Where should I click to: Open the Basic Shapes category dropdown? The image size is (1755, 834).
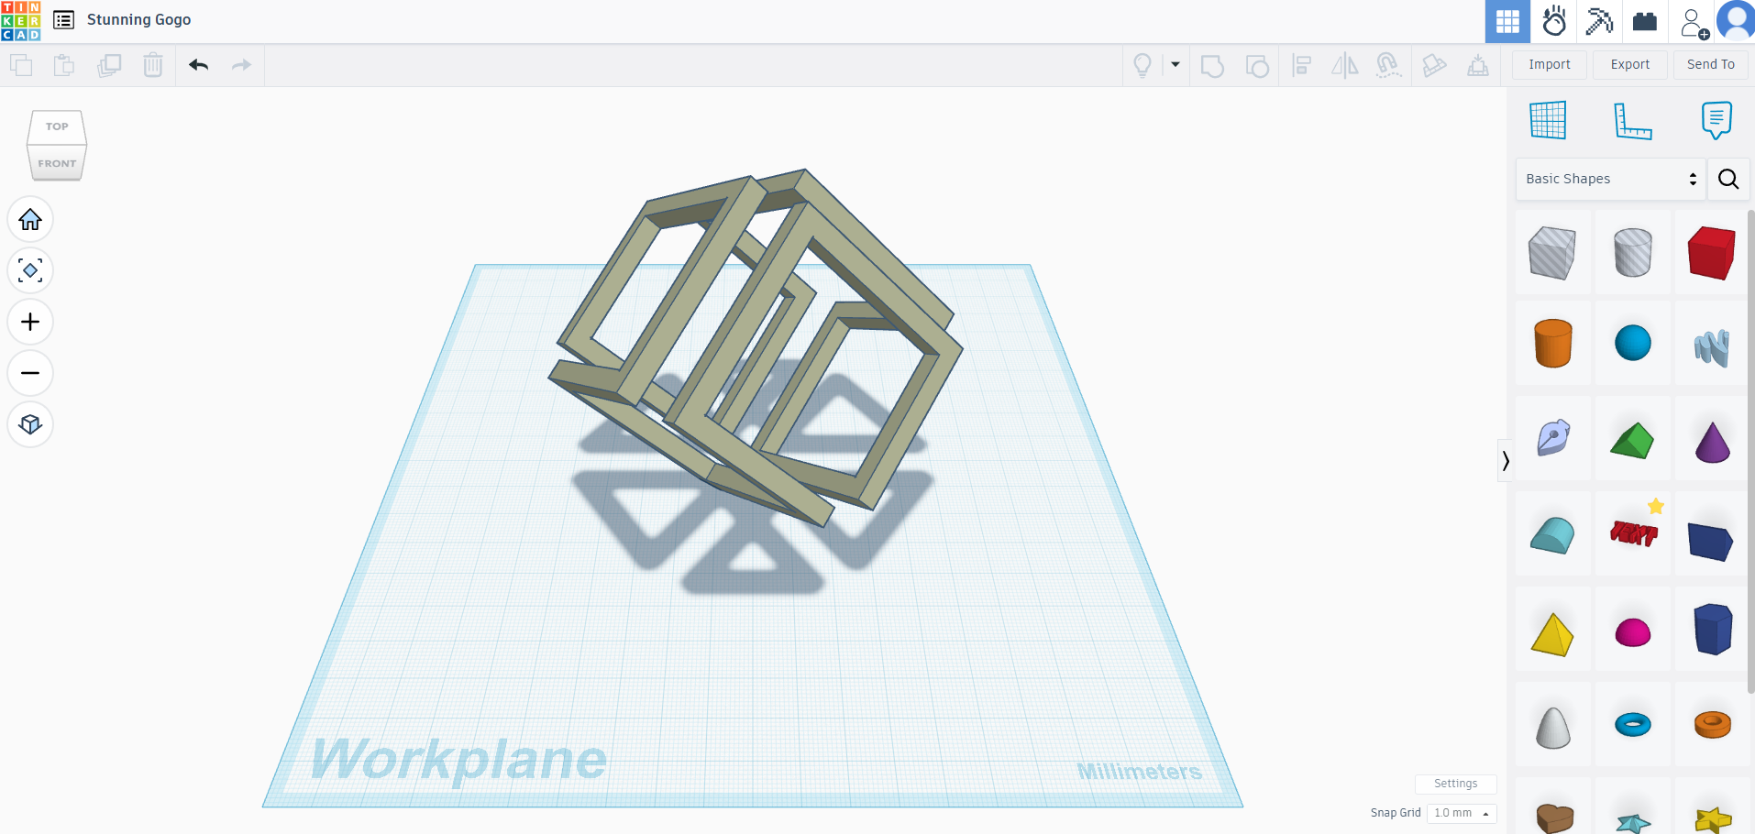[1609, 179]
